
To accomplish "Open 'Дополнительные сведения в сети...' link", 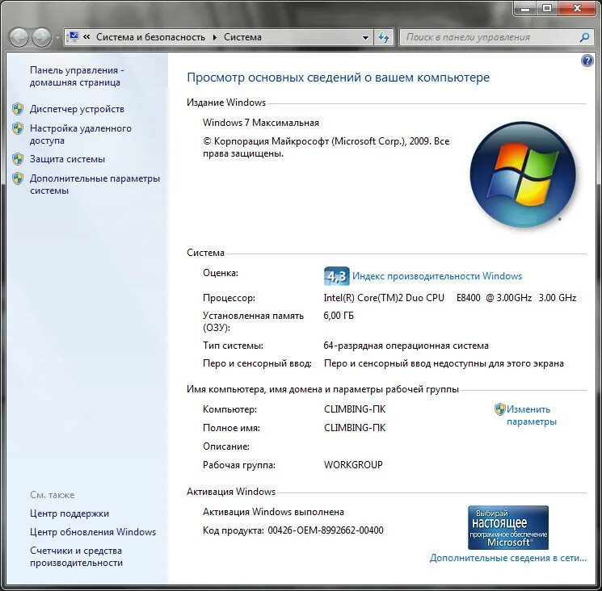I will [508, 558].
